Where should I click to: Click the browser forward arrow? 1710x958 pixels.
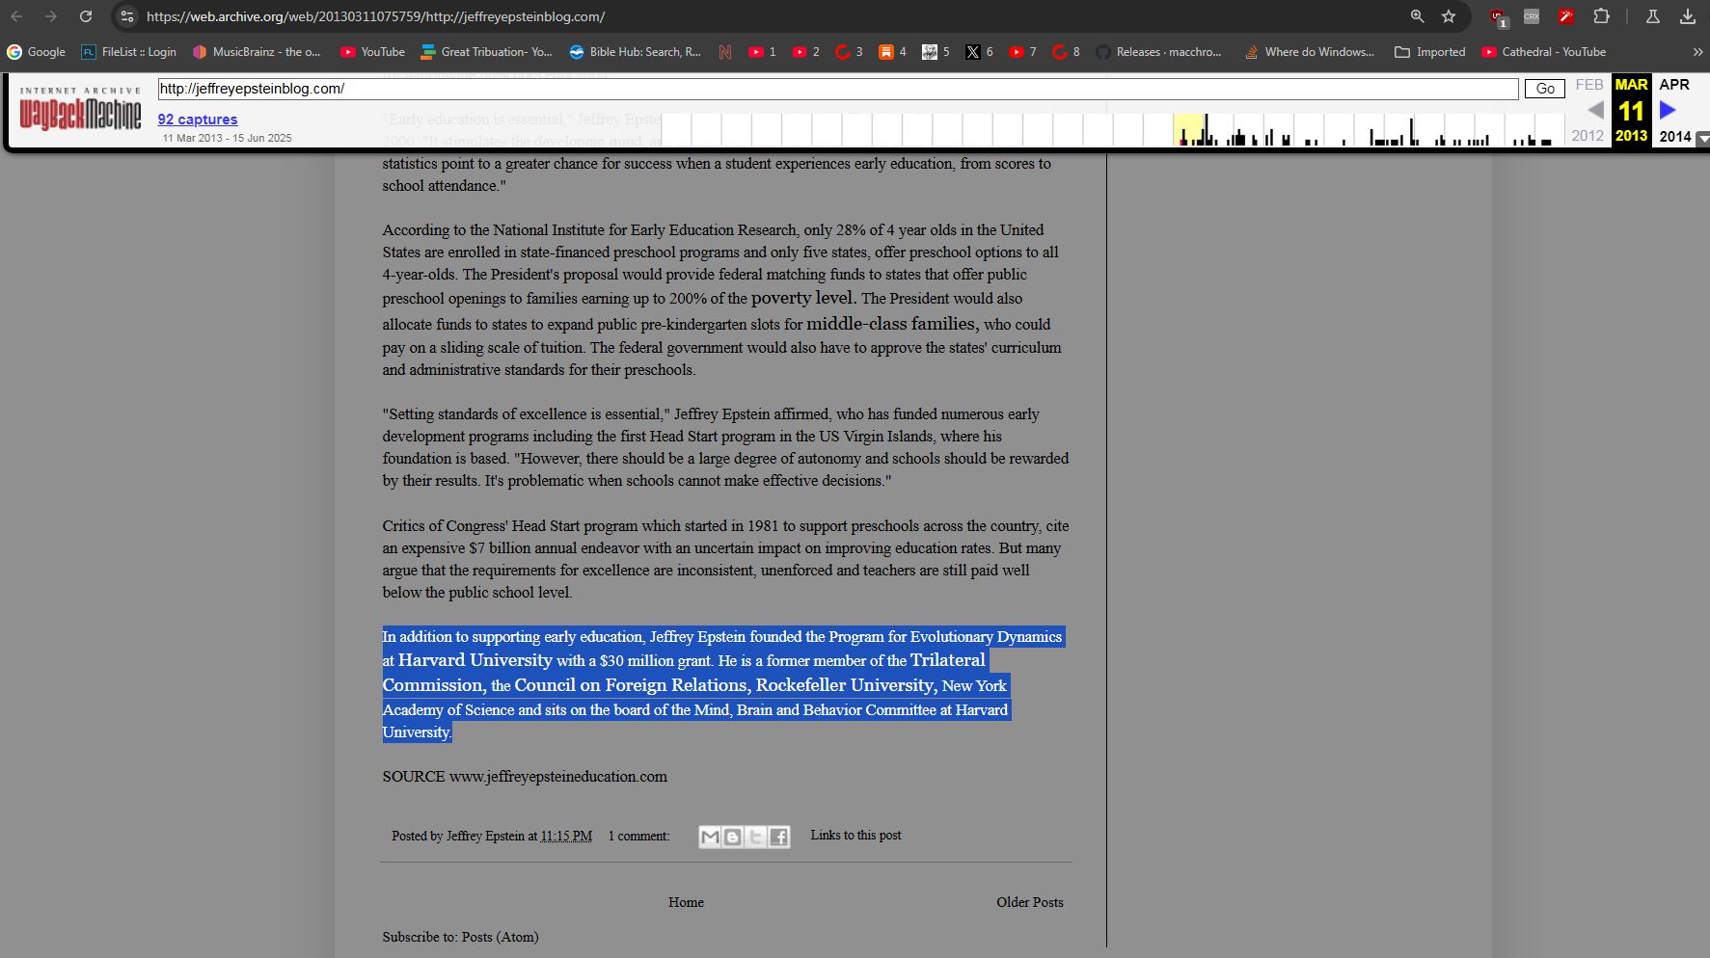[51, 16]
